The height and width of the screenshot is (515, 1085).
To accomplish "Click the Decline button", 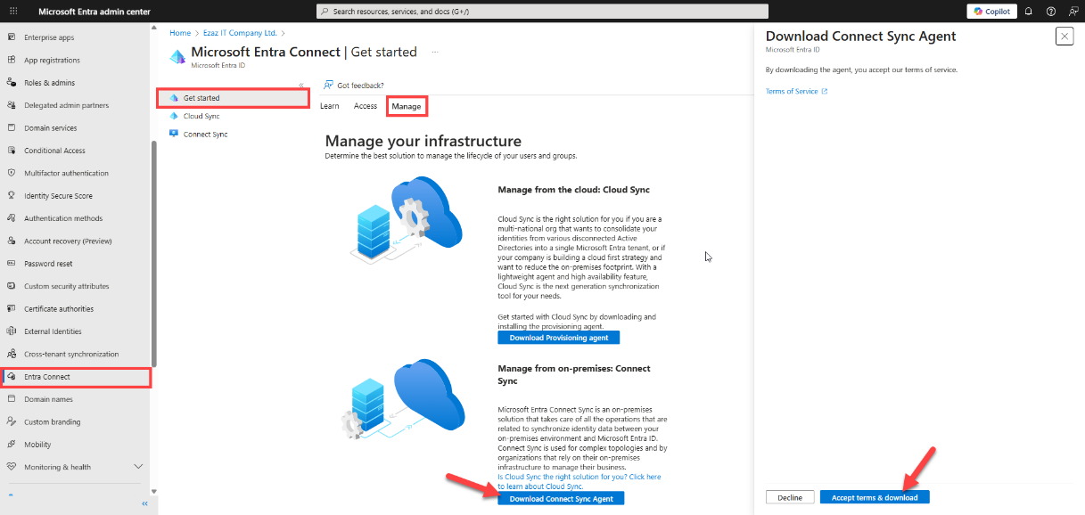I will coord(789,497).
